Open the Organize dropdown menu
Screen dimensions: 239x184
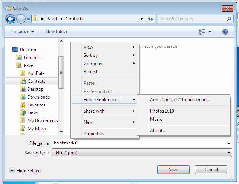point(23,32)
